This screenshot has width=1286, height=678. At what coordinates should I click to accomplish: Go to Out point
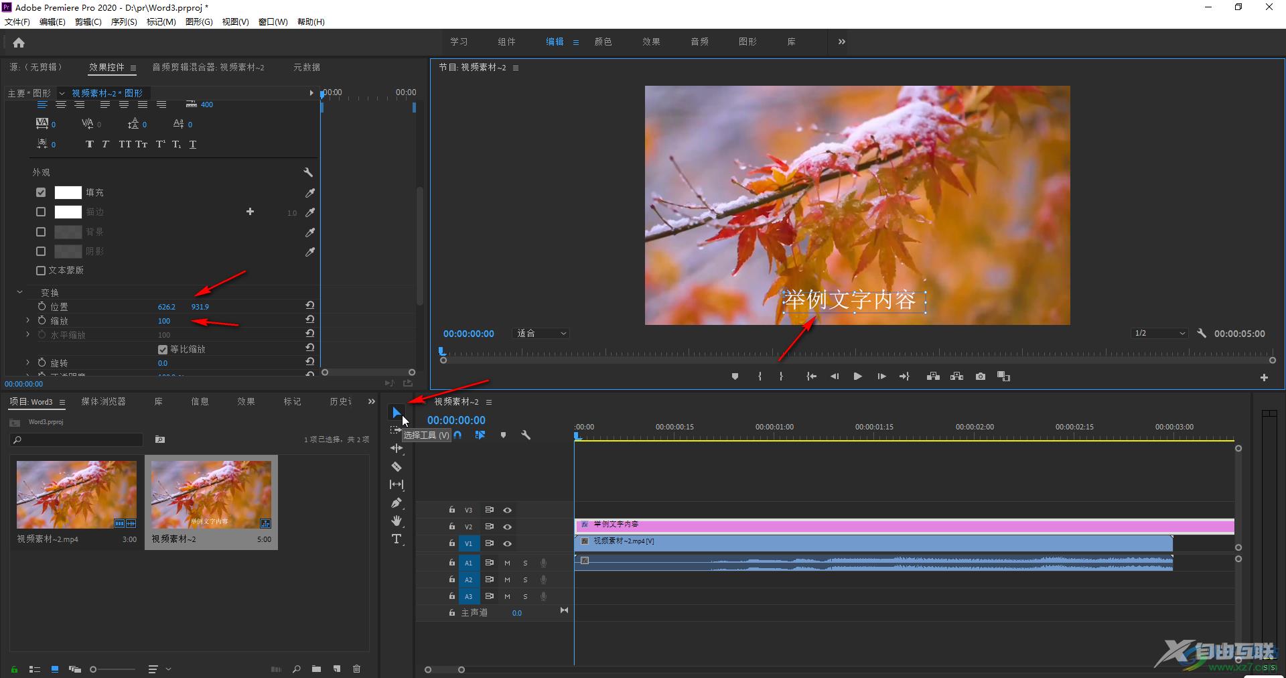click(x=904, y=377)
